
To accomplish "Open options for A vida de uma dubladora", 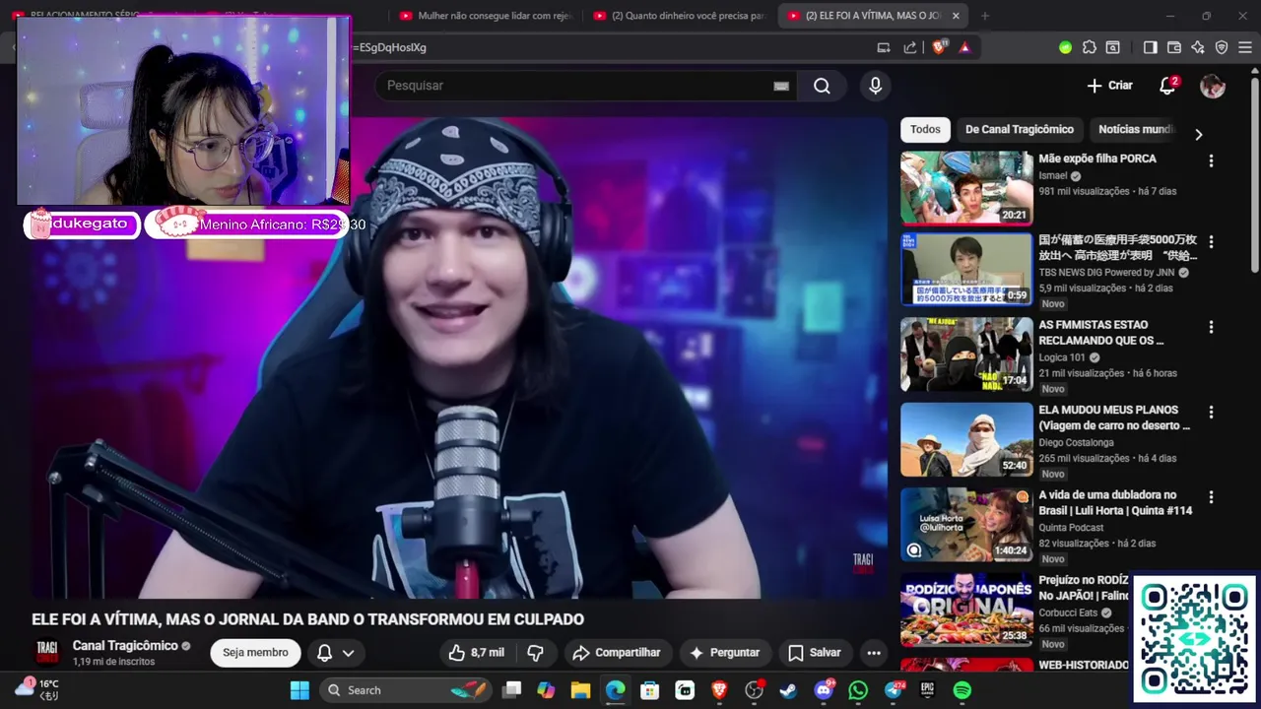I will pos(1211,497).
